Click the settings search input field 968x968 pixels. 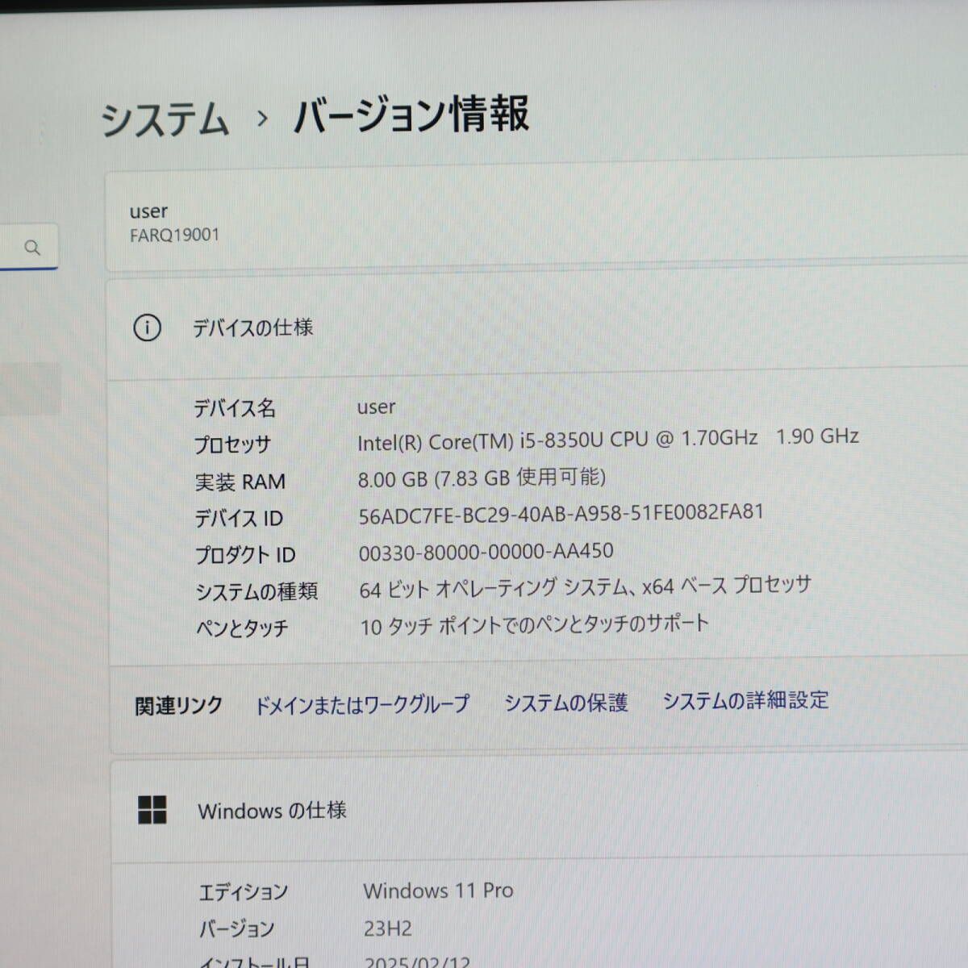pos(28,247)
